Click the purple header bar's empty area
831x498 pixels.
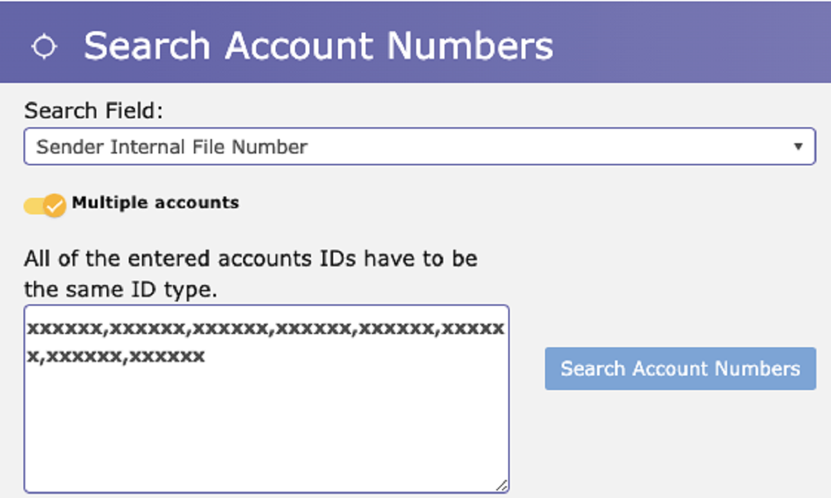click(692, 41)
